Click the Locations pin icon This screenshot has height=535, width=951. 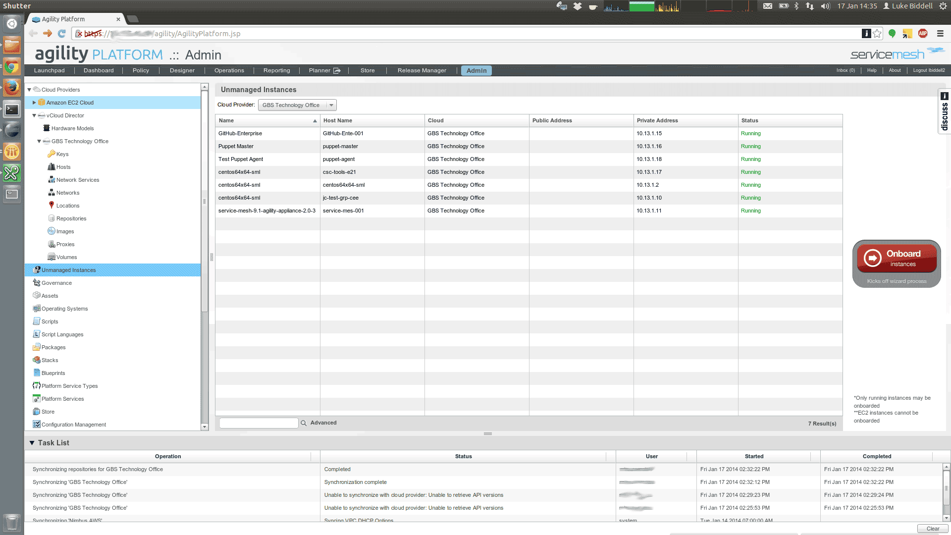[x=51, y=205]
